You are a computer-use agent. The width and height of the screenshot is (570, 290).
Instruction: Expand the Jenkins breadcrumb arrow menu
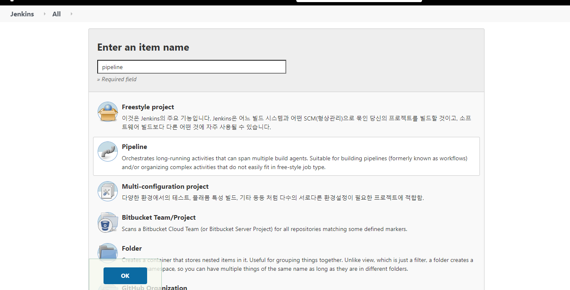click(44, 14)
